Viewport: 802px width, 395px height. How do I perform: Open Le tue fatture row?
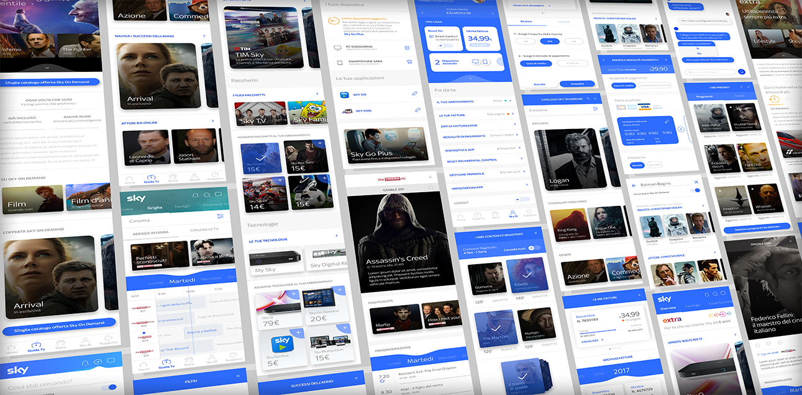click(x=475, y=115)
